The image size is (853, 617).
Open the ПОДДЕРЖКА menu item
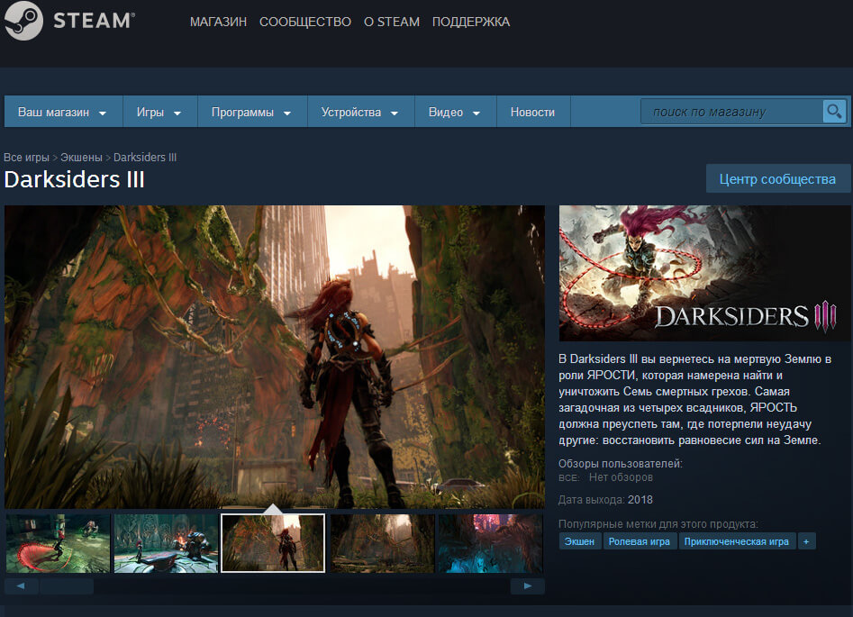[471, 22]
